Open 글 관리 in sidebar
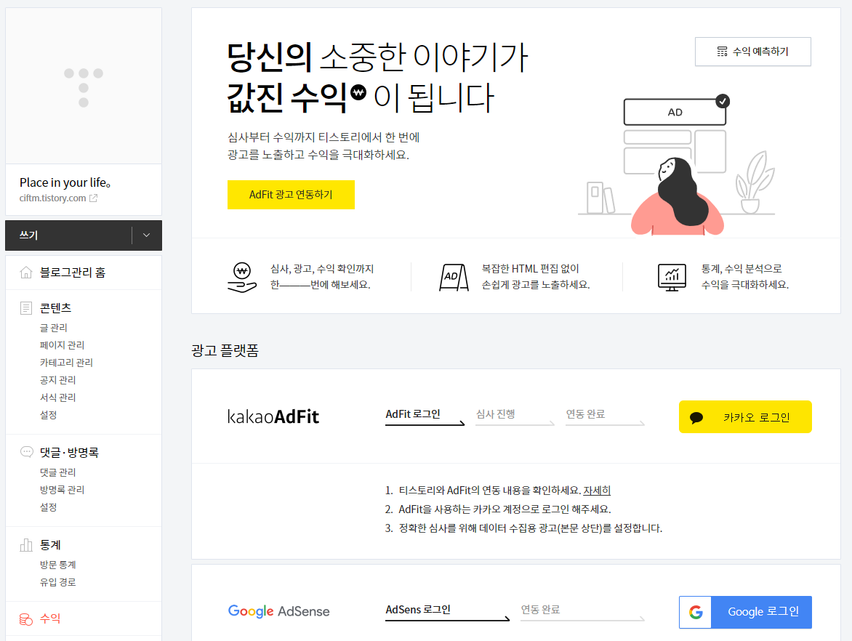Screen dimensions: 852x641 (x=53, y=328)
